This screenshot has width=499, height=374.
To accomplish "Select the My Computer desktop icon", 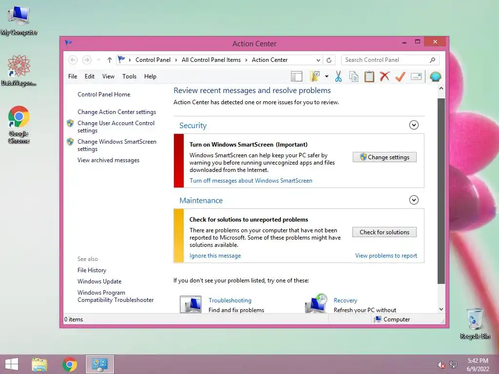I will [x=19, y=20].
